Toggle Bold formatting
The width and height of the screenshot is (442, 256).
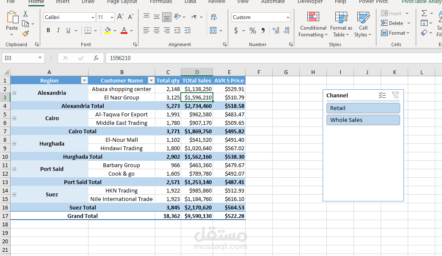(x=48, y=30)
